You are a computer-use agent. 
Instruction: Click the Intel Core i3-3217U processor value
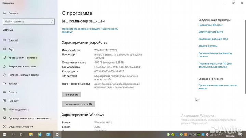[118, 56]
